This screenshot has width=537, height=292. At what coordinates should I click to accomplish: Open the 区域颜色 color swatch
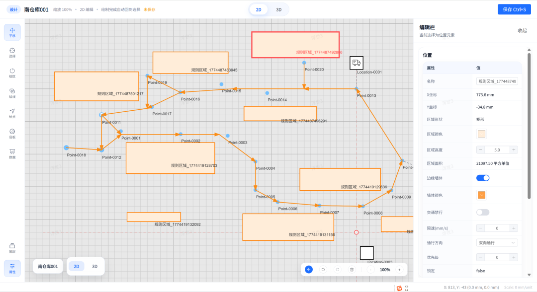(481, 134)
